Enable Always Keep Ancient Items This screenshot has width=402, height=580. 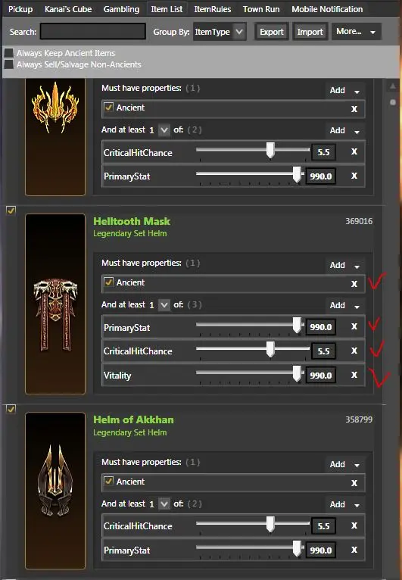pos(9,53)
